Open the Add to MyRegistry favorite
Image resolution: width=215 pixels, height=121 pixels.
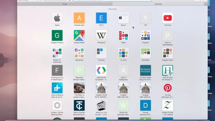[x=123, y=70]
